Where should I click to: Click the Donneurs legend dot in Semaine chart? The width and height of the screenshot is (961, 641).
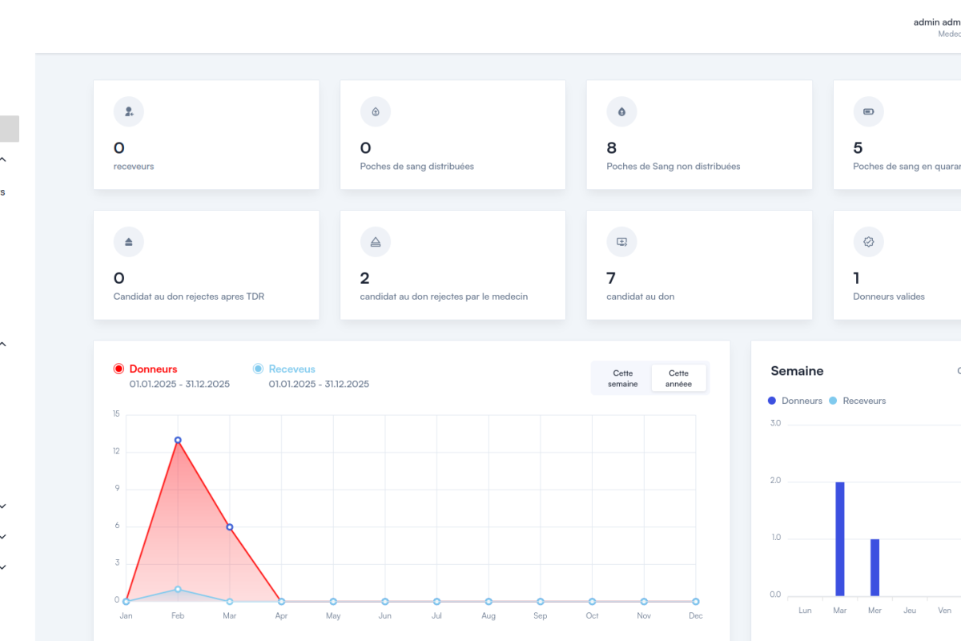tap(772, 401)
